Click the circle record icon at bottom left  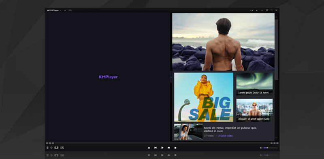[51, 148]
